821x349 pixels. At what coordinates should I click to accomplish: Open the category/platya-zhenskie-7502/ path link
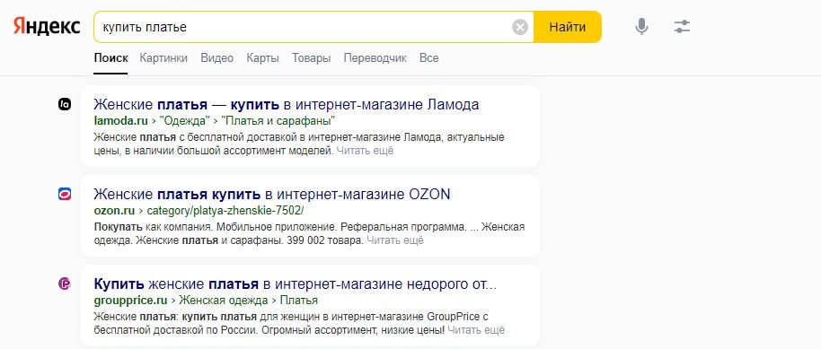(x=225, y=211)
